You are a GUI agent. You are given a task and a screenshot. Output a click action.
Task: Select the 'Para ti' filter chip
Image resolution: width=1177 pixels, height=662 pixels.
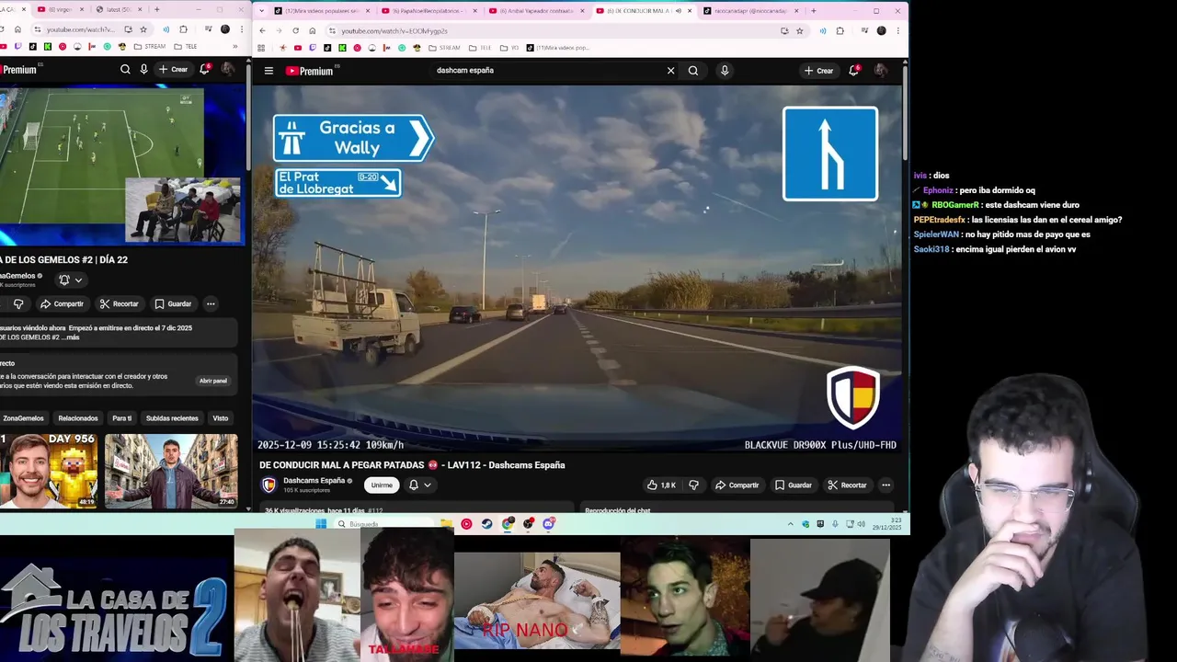121,418
